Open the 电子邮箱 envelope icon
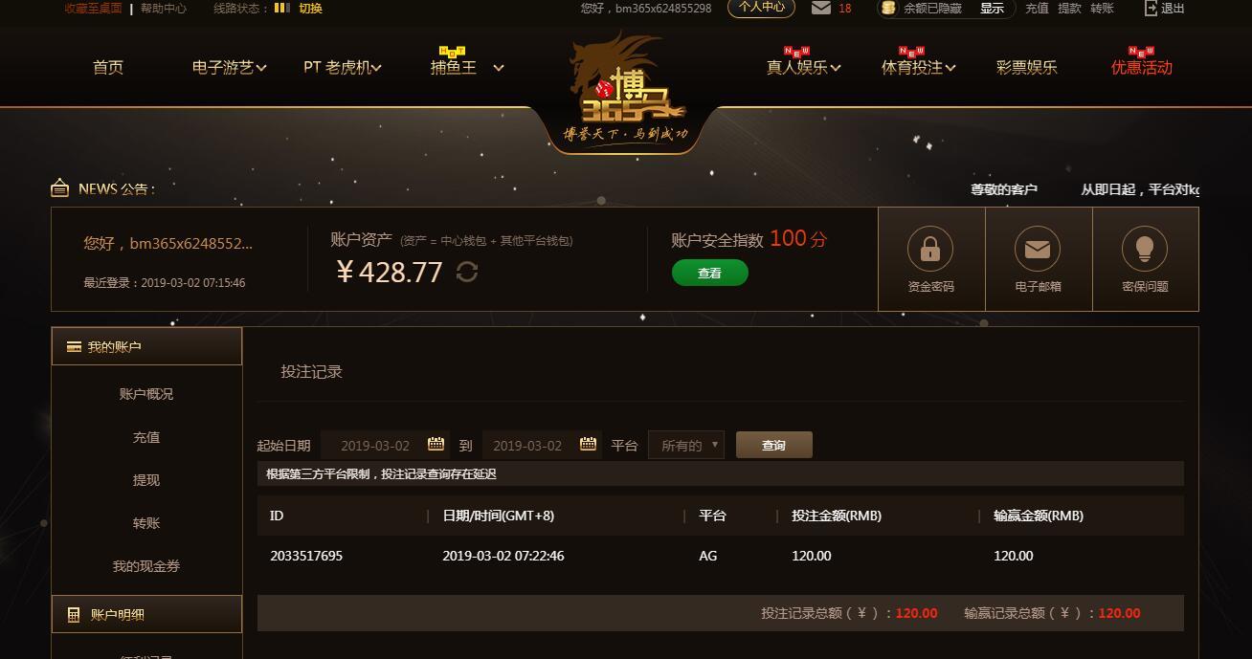The width and height of the screenshot is (1252, 659). 1038,250
